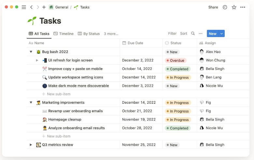254x160 pixels.
Task: Open the Revamp user onboarding emails task
Action: [76, 111]
